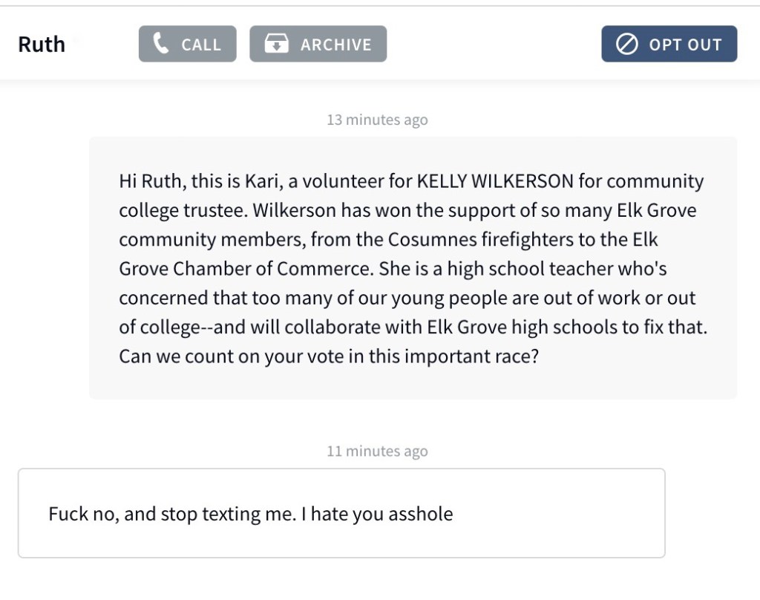Screen dimensions: 760x600
Task: Click the "11 minutes ago" timestamp
Action: 377,451
